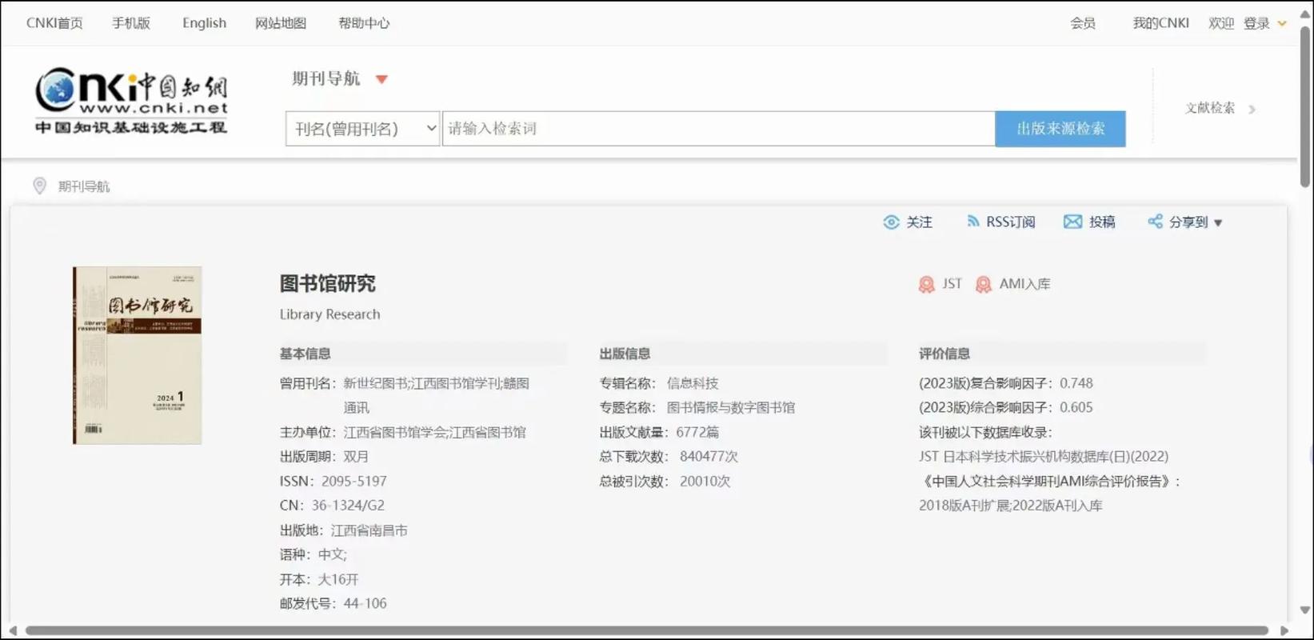Open the 刊名(曾用刊名) search field selector
1314x640 pixels.
pos(362,129)
